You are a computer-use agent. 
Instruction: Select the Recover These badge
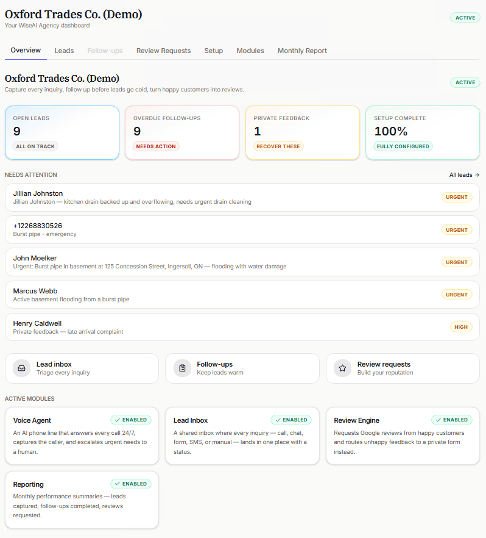click(278, 146)
